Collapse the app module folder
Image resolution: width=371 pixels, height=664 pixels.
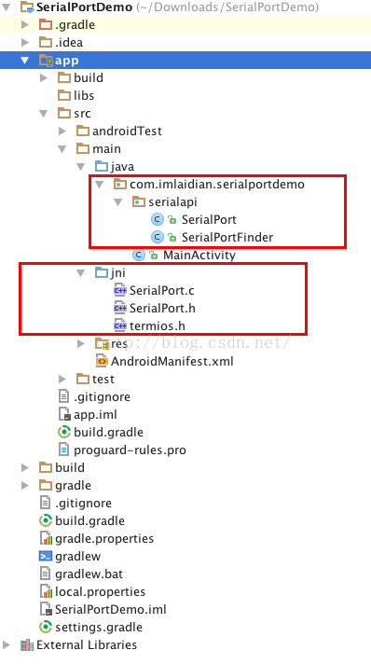25,61
